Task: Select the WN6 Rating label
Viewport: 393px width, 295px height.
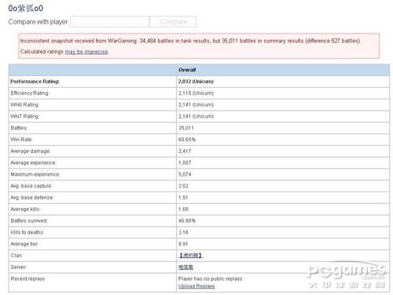Action: [25, 104]
